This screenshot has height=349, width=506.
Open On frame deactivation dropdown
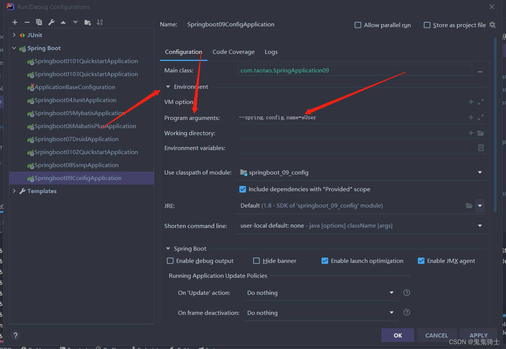pos(391,313)
